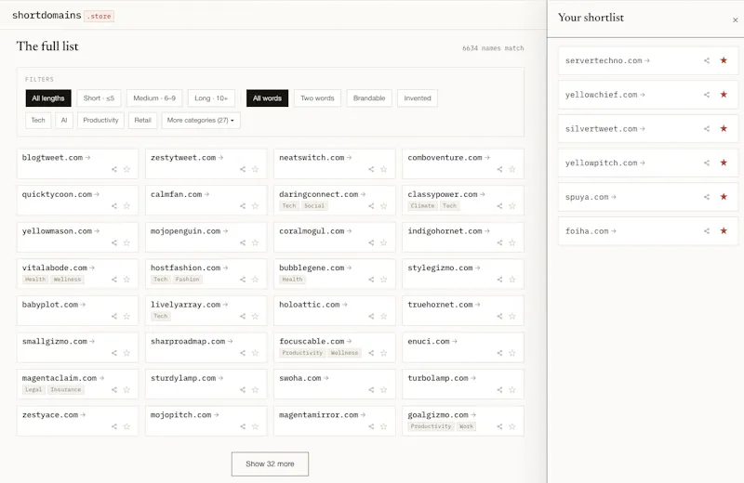This screenshot has height=483, width=744.
Task: Share swoha.com card
Action: [371, 389]
